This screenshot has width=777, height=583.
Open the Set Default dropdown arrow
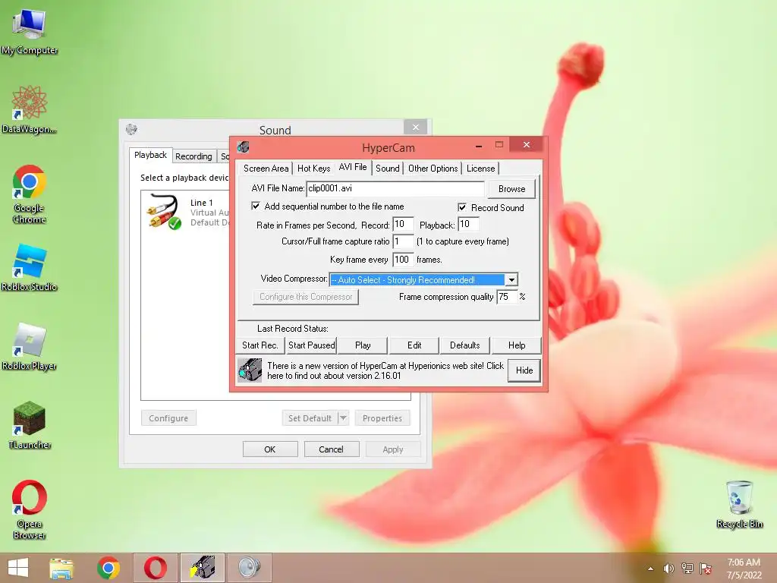click(x=343, y=418)
